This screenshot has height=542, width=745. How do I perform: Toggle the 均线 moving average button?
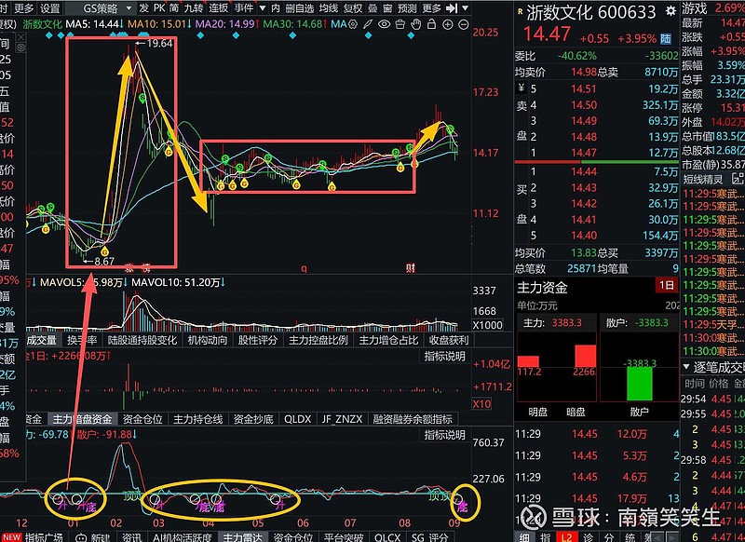pos(329,8)
